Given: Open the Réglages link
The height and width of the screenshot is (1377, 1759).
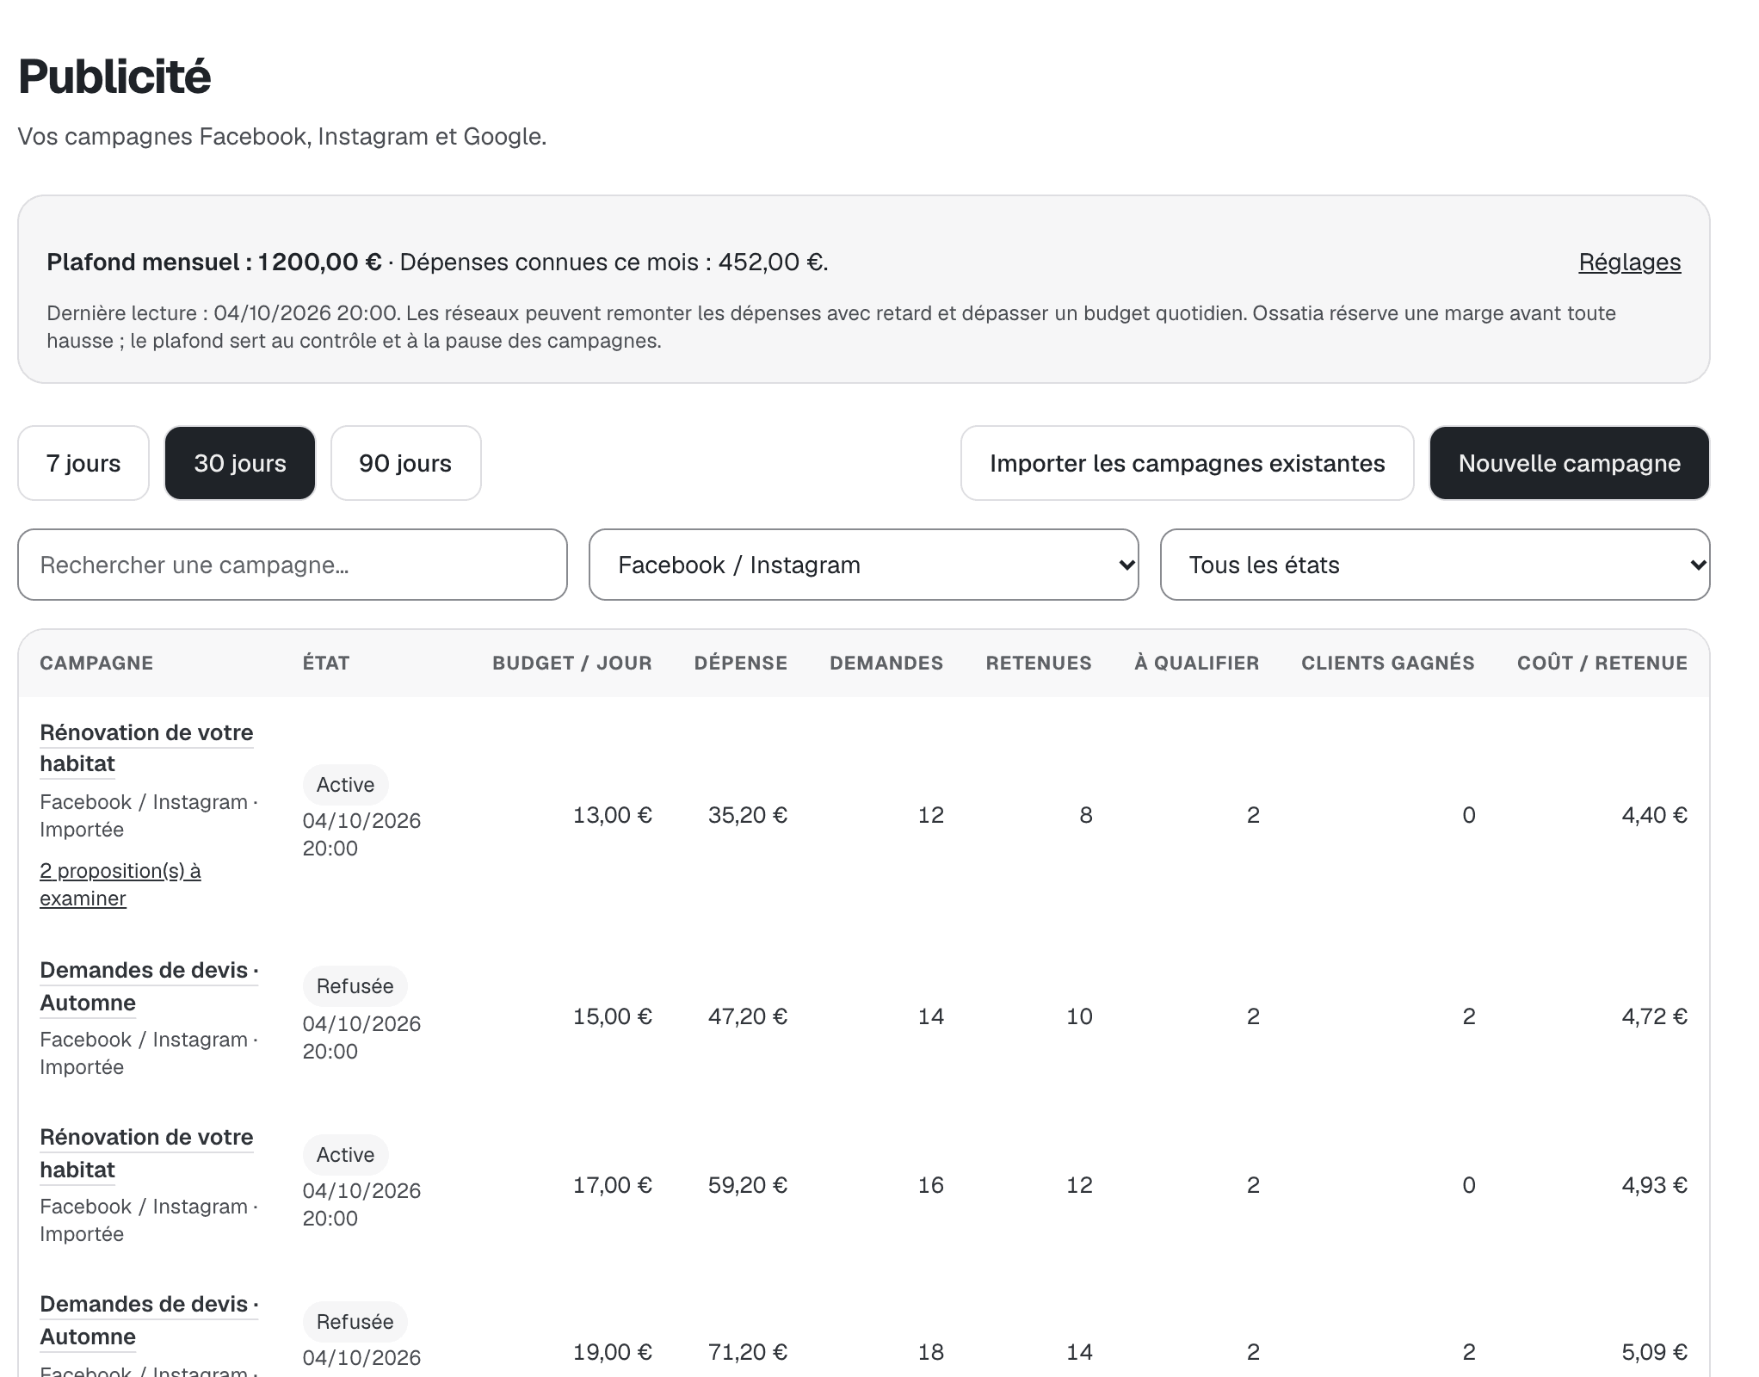Looking at the screenshot, I should (x=1629, y=262).
